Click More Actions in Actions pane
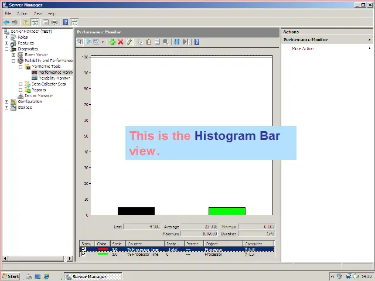375x281 pixels. click(304, 49)
